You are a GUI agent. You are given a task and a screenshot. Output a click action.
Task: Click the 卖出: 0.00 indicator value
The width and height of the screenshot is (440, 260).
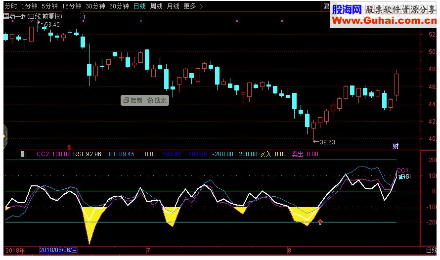click(x=305, y=154)
